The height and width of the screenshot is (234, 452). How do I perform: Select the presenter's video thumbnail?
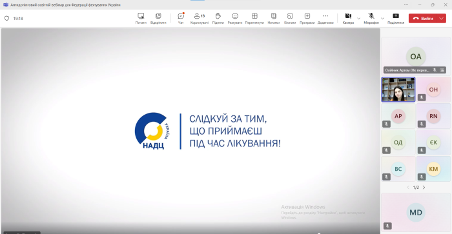(x=398, y=90)
